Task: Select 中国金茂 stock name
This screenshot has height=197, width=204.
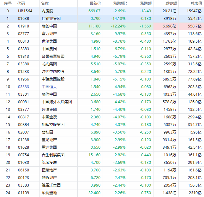Action: (49, 117)
